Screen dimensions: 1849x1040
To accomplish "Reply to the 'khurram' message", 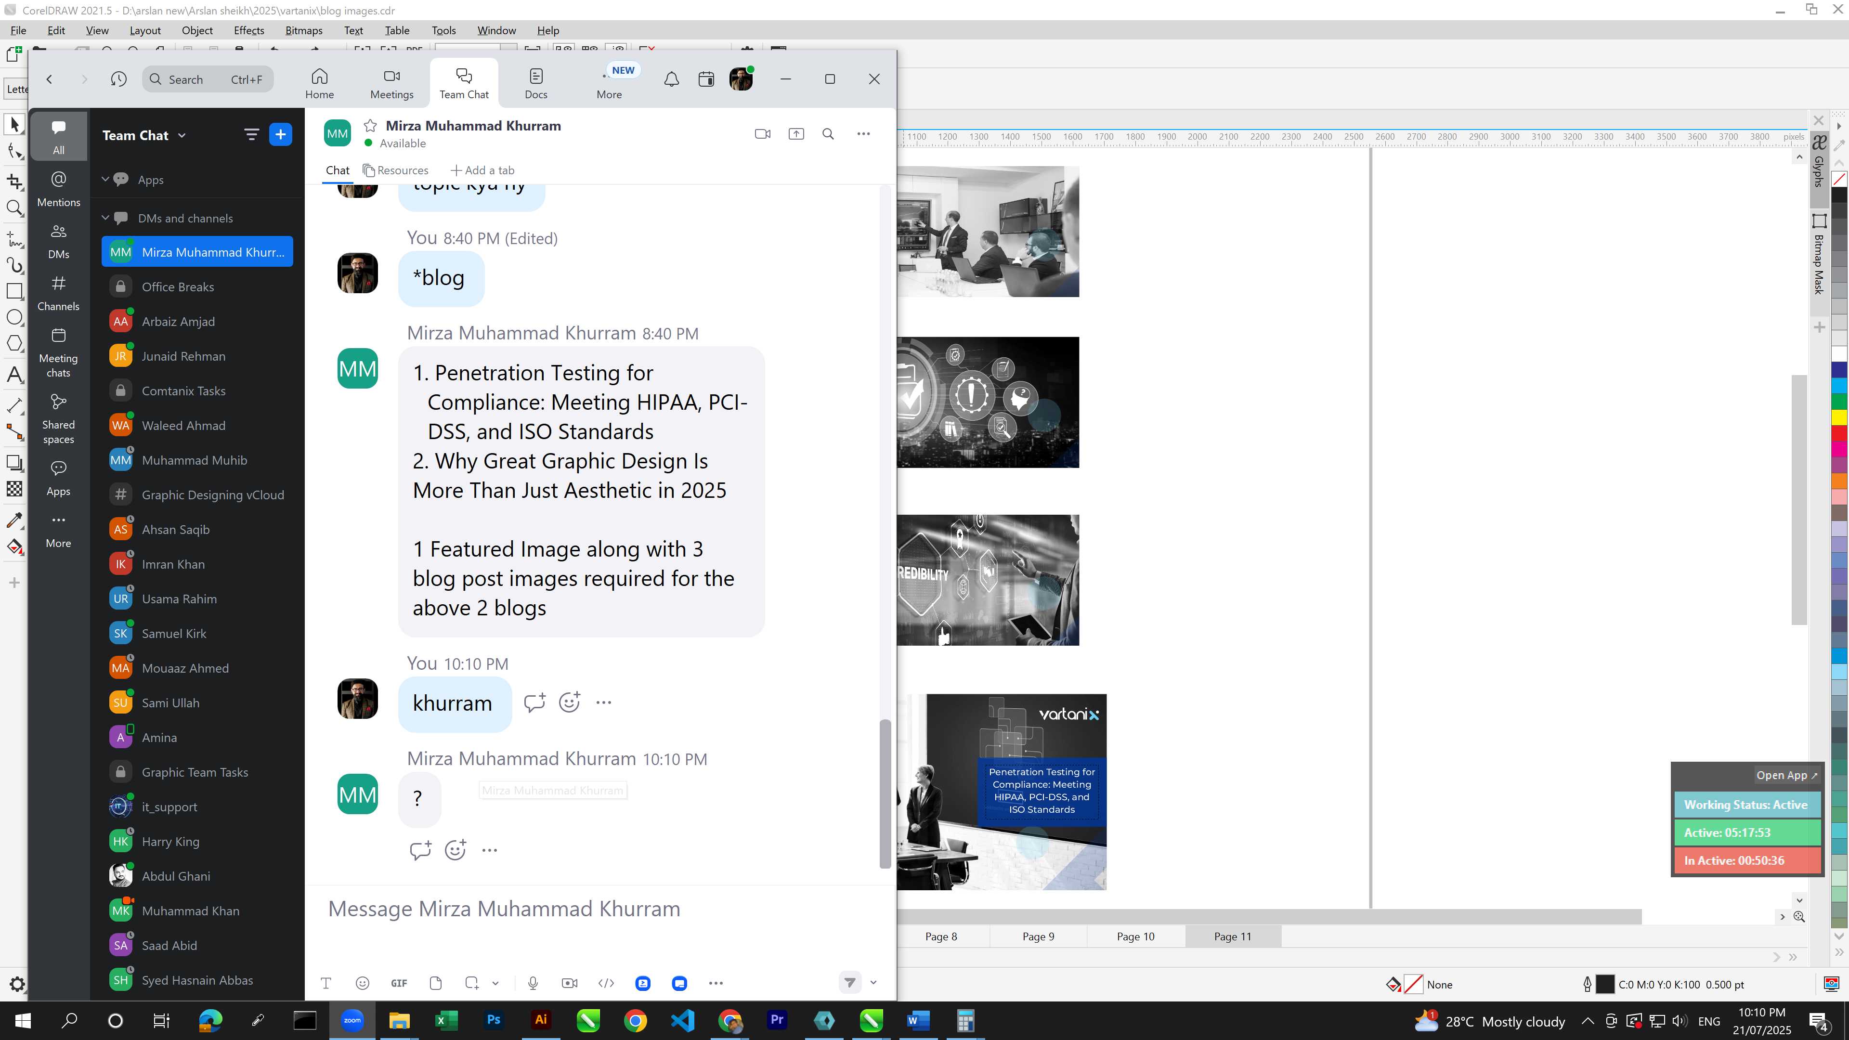I will point(534,702).
